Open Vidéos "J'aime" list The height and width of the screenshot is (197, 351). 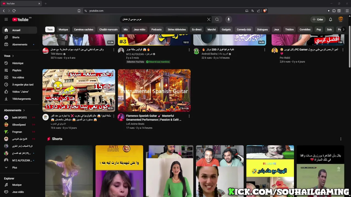19,92
